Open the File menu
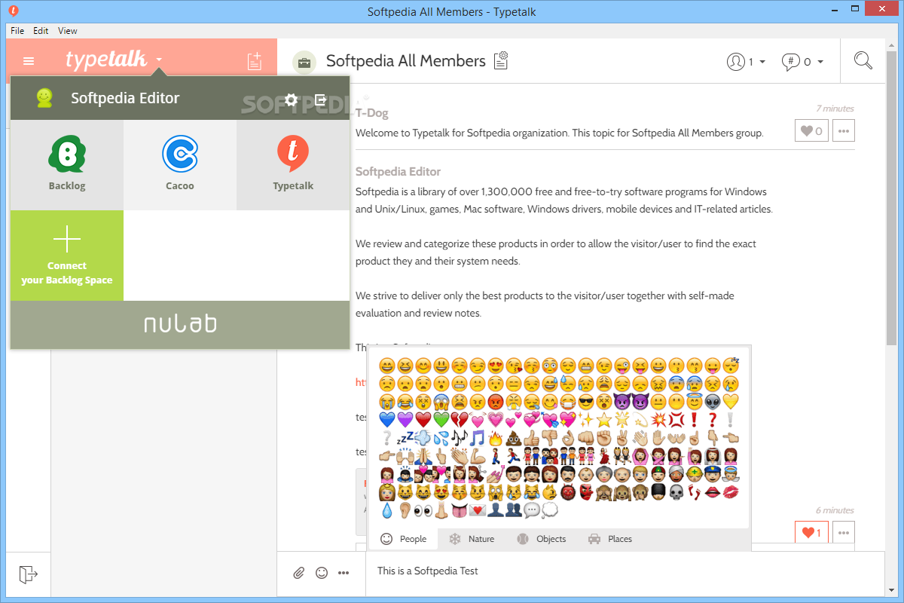Screen dimensions: 904x603 17,31
